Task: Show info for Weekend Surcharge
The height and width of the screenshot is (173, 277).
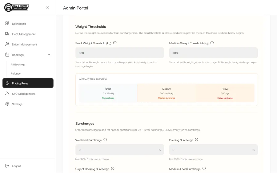Action: pos(105,140)
